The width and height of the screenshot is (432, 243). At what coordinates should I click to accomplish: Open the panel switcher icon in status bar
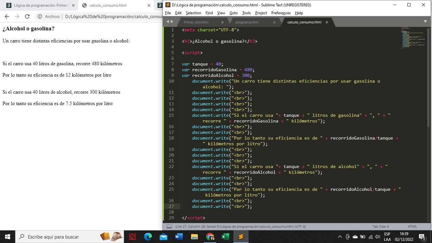point(169,227)
